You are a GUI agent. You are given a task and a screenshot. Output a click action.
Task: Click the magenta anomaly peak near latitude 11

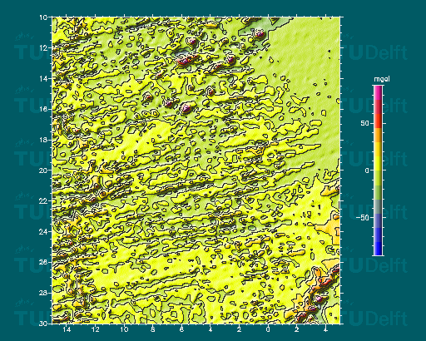[x=260, y=34]
